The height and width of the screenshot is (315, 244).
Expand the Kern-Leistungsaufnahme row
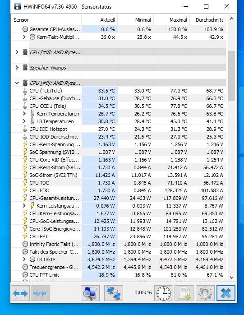click(x=24, y=206)
